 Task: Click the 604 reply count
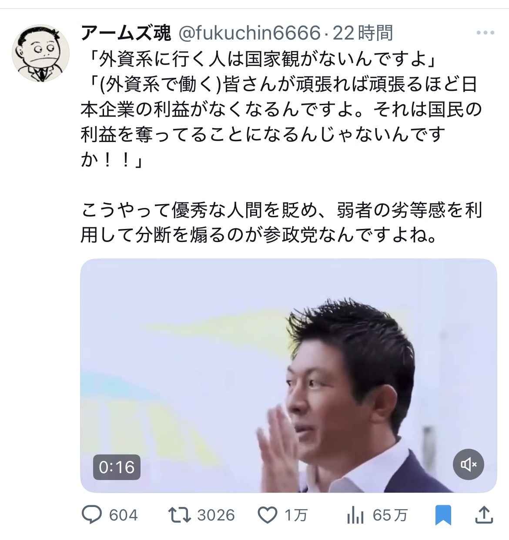pyautogui.click(x=124, y=515)
